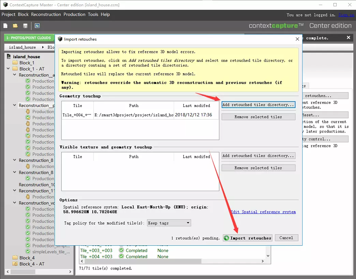Click the Block_4 - AT folder icon

pyautogui.click(x=15, y=264)
